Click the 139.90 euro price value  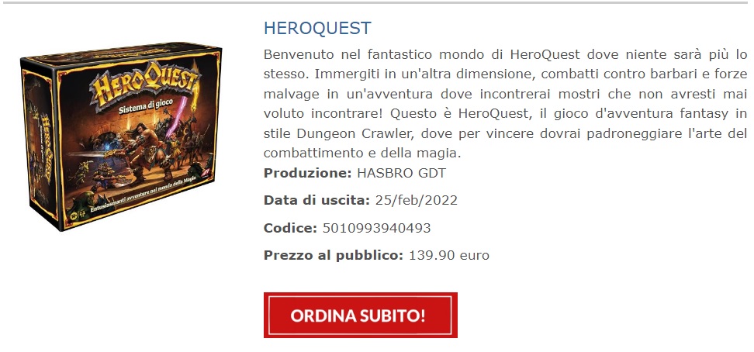pyautogui.click(x=448, y=255)
